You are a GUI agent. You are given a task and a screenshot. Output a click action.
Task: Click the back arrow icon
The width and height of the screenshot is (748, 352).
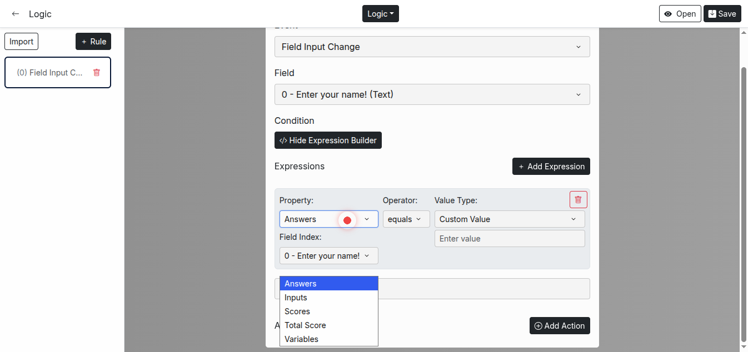click(x=16, y=14)
